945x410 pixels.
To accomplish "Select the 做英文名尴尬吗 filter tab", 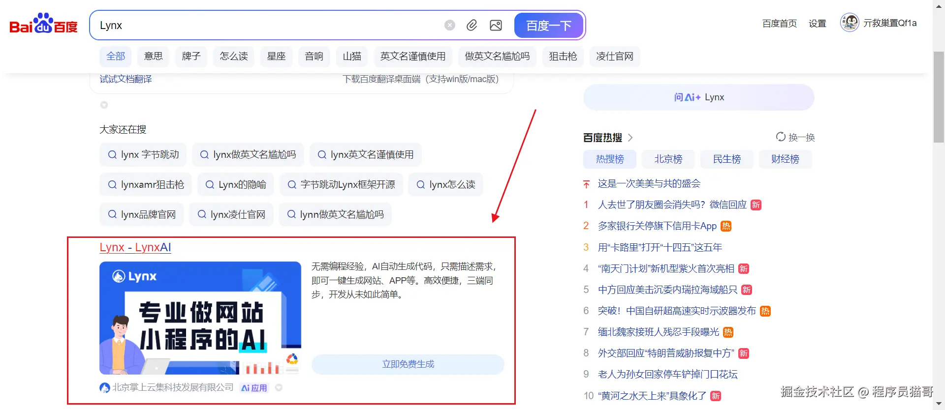I will (497, 57).
